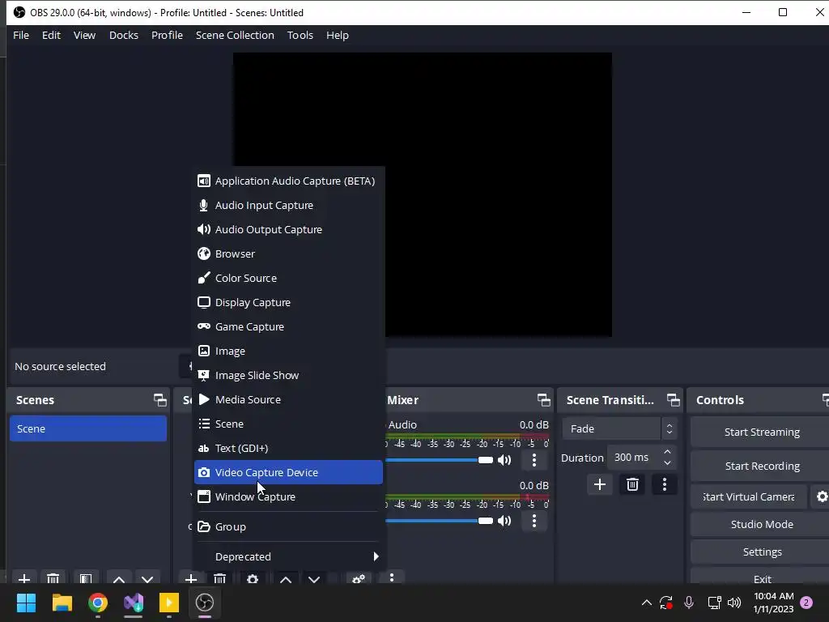Show hidden tray icons chevron
829x622 pixels.
pos(646,603)
